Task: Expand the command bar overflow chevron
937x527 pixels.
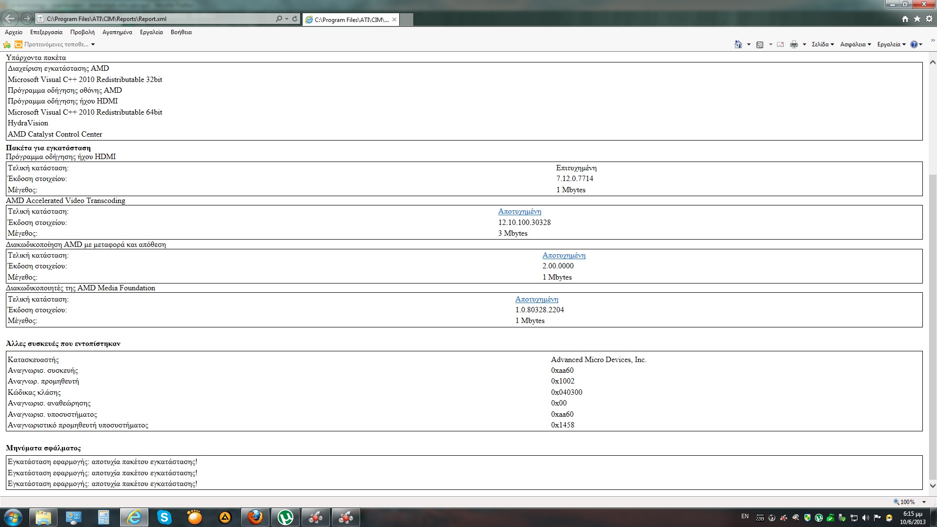Action: point(933,41)
